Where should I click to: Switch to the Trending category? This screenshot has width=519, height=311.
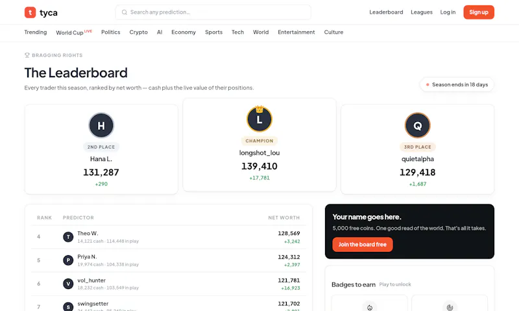point(36,32)
